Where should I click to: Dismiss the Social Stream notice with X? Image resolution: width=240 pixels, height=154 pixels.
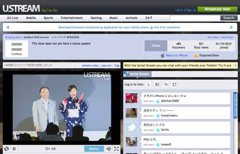coord(235,66)
